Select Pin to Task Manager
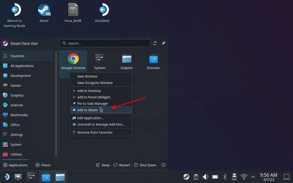This screenshot has height=183, width=293. click(x=101, y=103)
